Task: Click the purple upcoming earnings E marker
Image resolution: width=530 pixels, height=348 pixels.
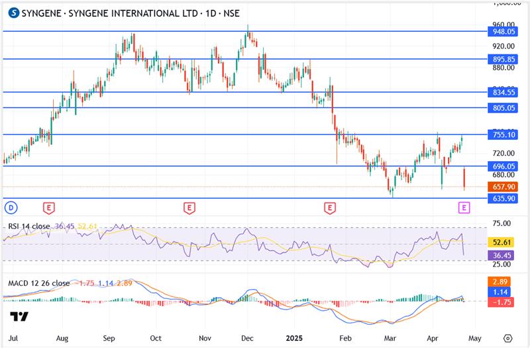Action: [x=464, y=207]
